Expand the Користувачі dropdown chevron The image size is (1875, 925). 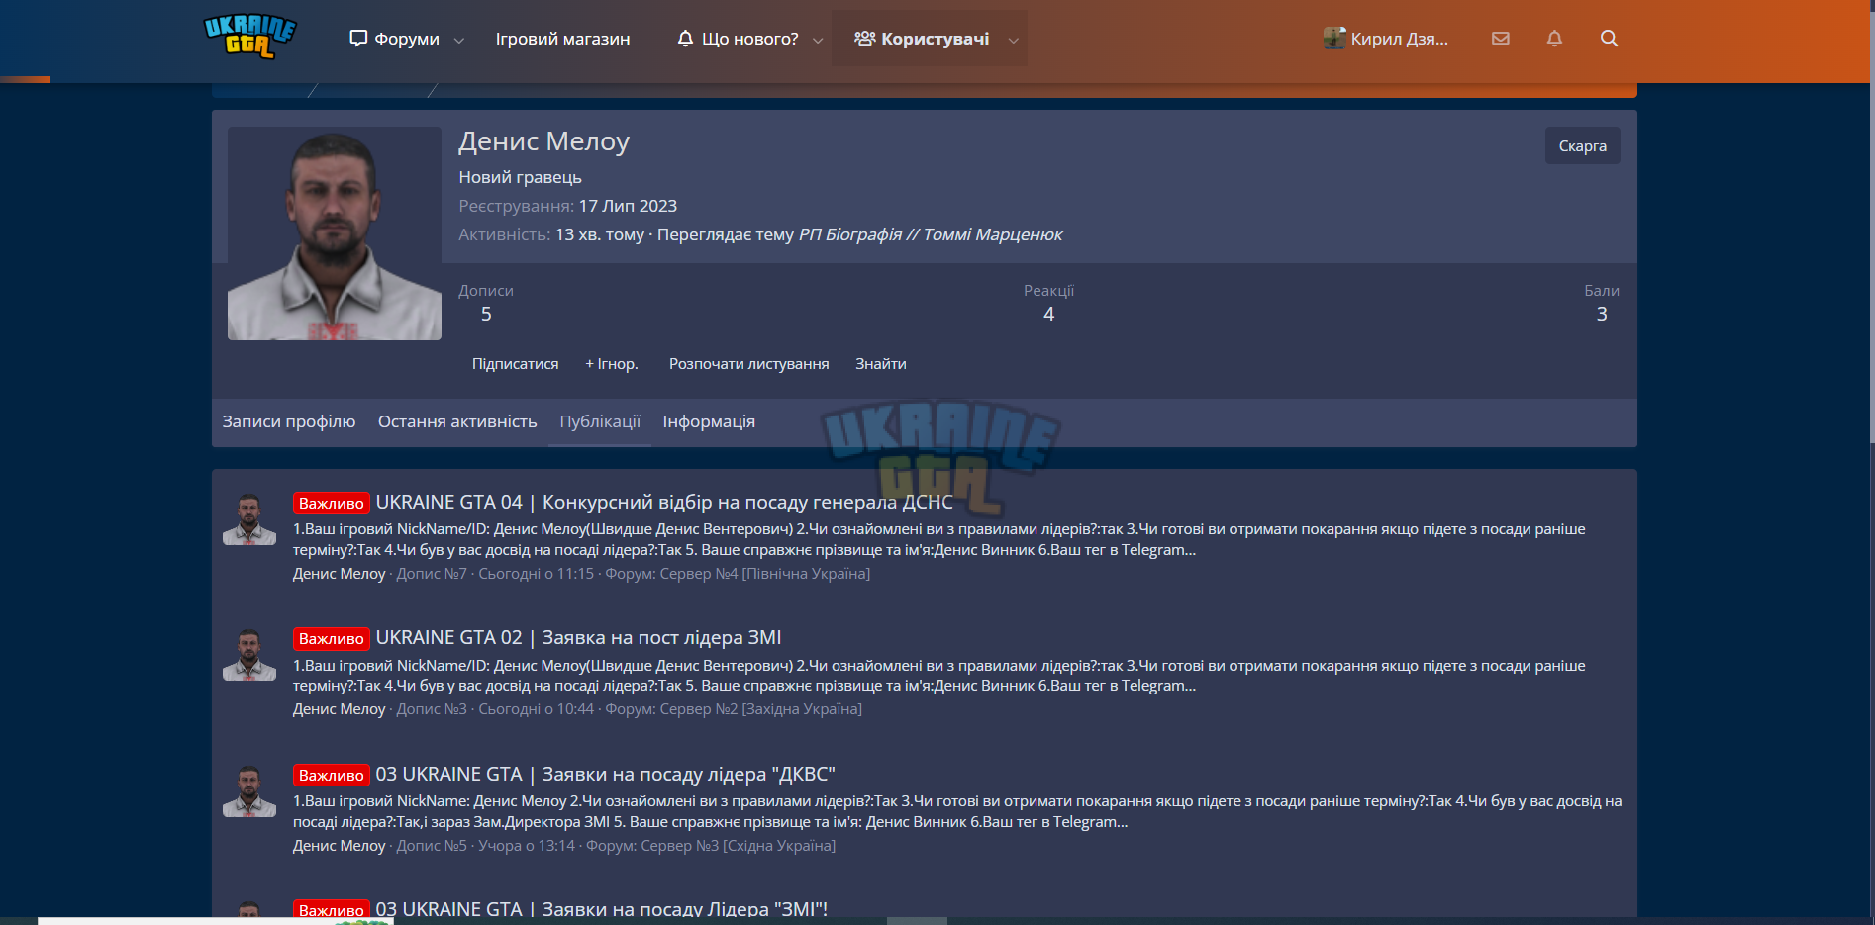click(x=1013, y=40)
